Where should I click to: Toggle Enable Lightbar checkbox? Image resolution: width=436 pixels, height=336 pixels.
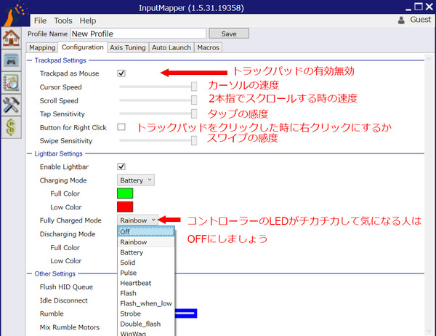121,167
